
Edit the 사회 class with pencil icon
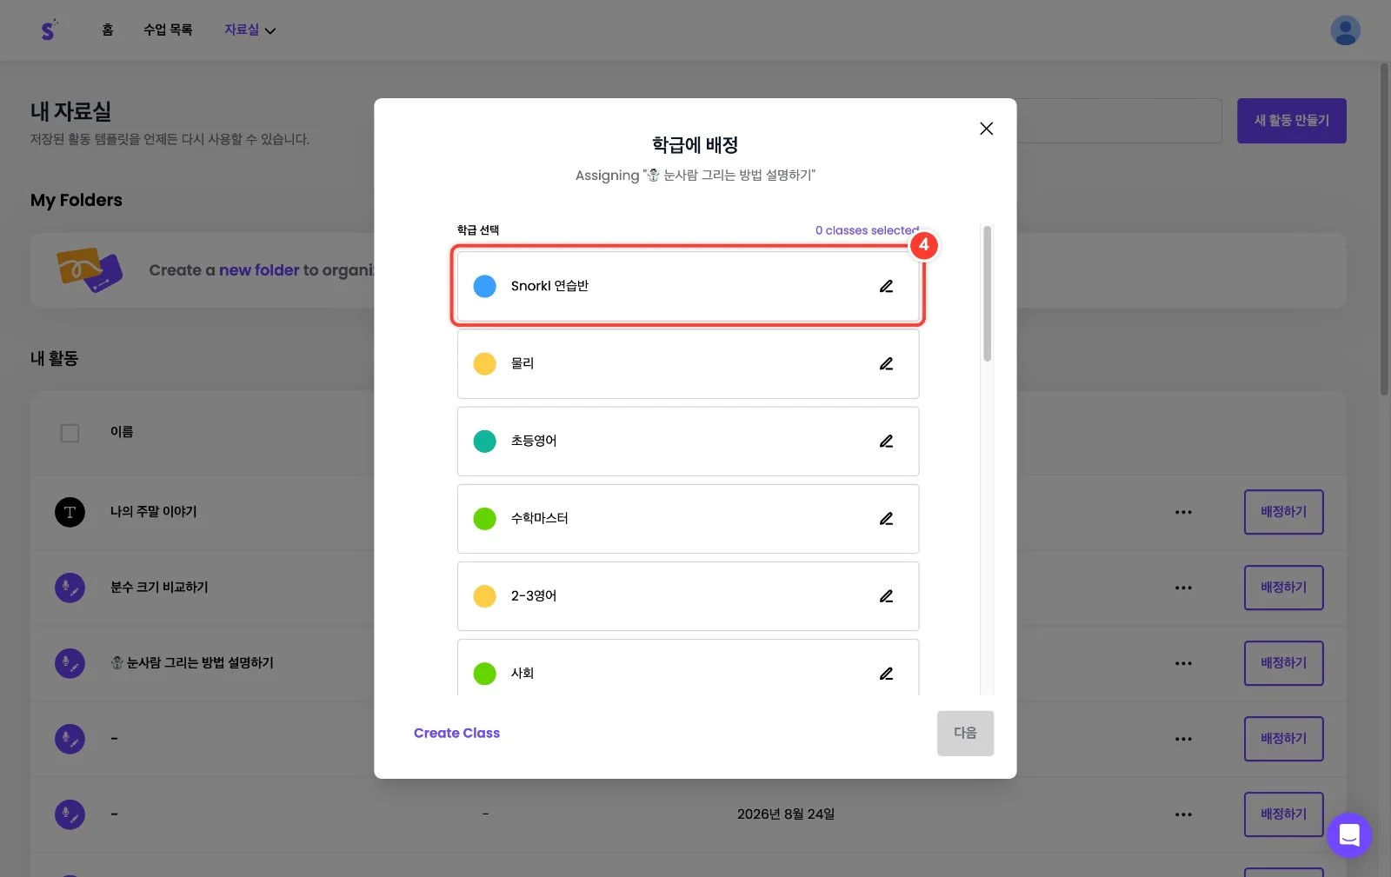coord(886,673)
